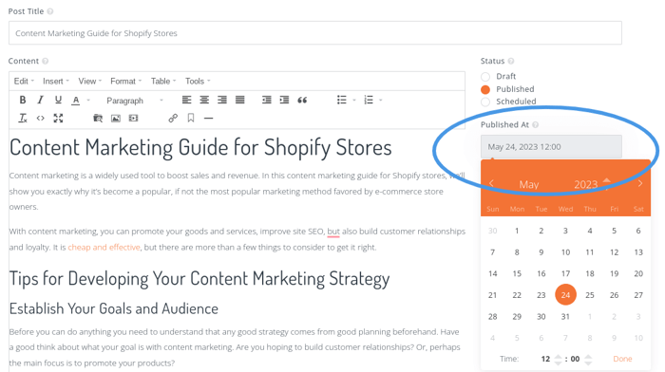Viewport: 665px width, 372px height.
Task: Go to next month in calendar
Action: click(640, 183)
